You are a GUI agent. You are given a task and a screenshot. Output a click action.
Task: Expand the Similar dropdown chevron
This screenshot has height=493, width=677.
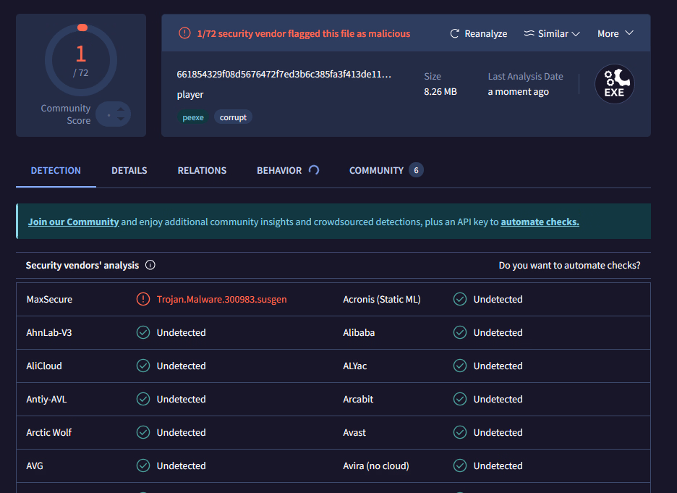pyautogui.click(x=576, y=34)
